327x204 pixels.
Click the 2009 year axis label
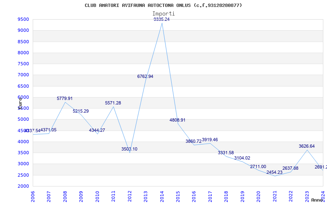tap(81, 197)
